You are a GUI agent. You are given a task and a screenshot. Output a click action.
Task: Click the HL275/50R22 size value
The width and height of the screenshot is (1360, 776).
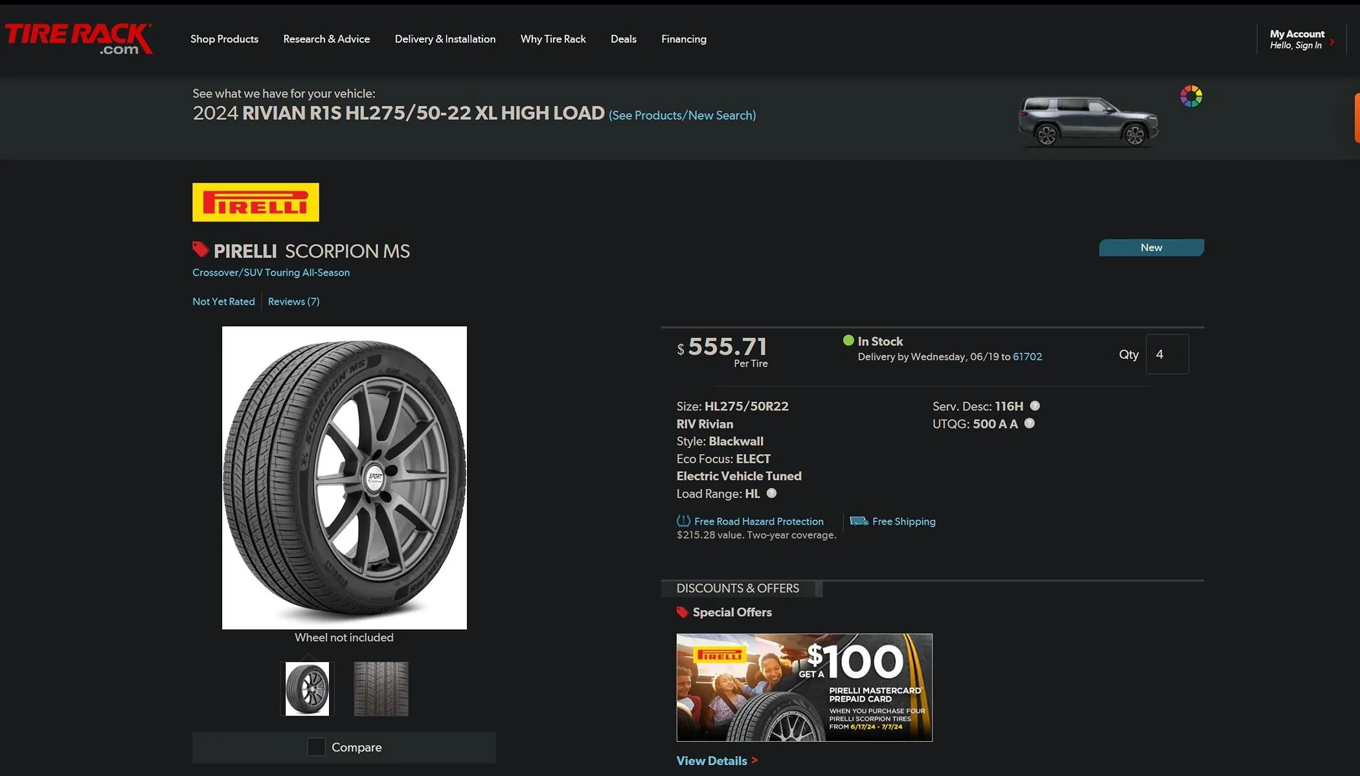point(746,406)
